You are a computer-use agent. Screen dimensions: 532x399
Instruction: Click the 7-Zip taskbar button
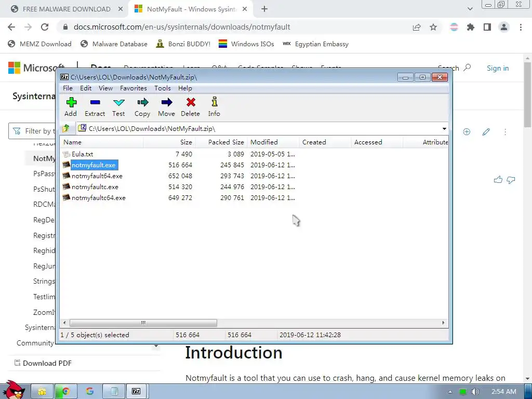tap(137, 392)
